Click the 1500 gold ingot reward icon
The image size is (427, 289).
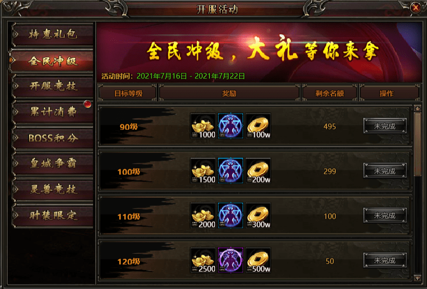click(x=203, y=171)
